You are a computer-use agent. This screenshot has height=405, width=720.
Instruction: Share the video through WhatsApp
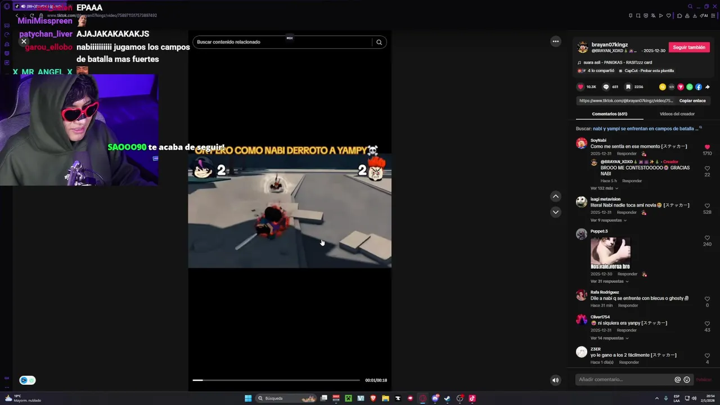690,87
